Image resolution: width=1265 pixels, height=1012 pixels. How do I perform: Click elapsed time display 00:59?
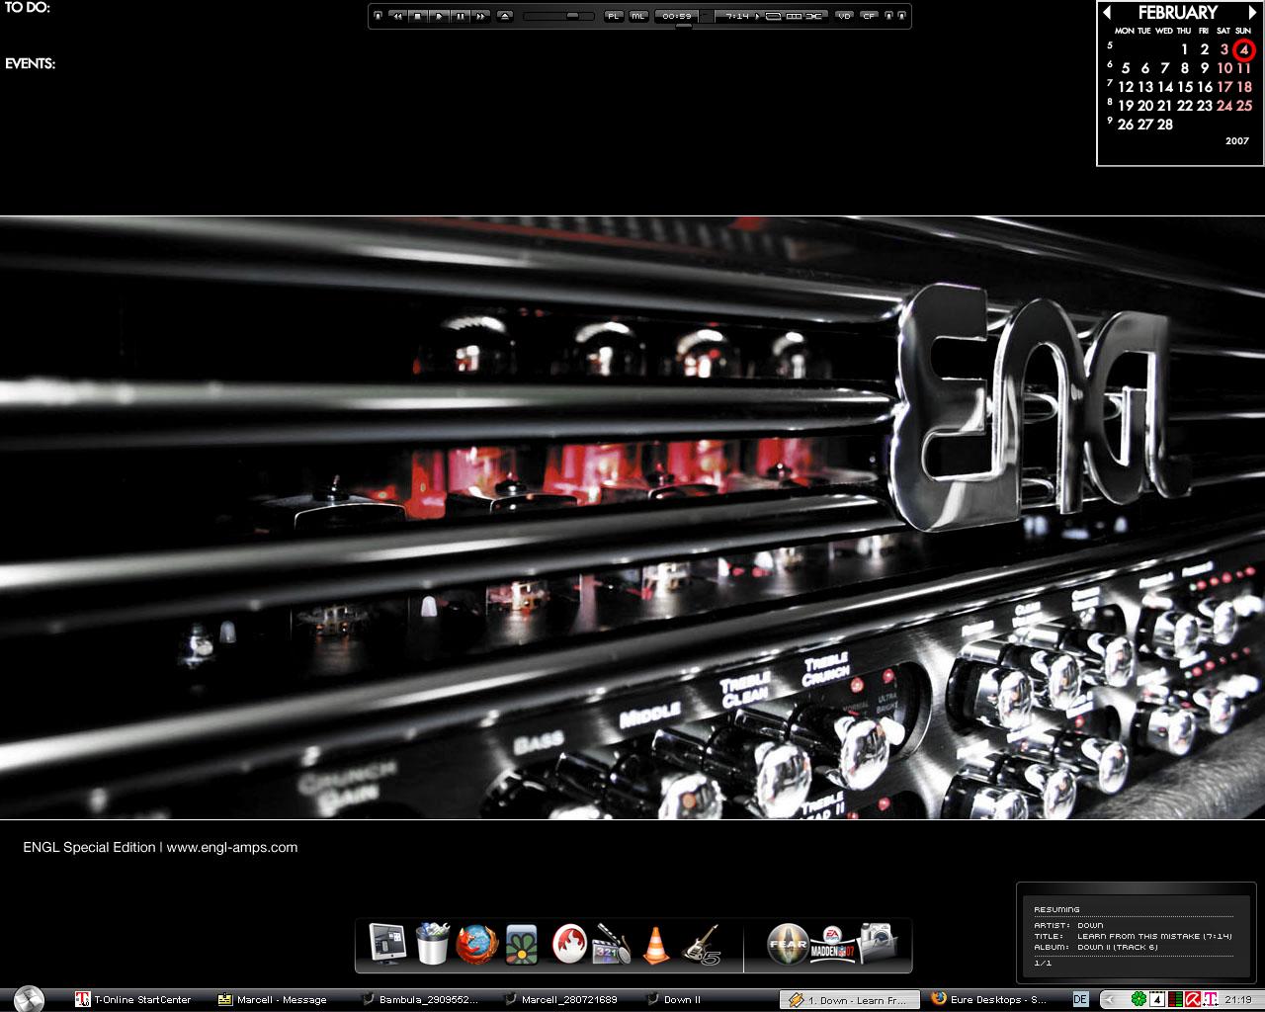677,16
